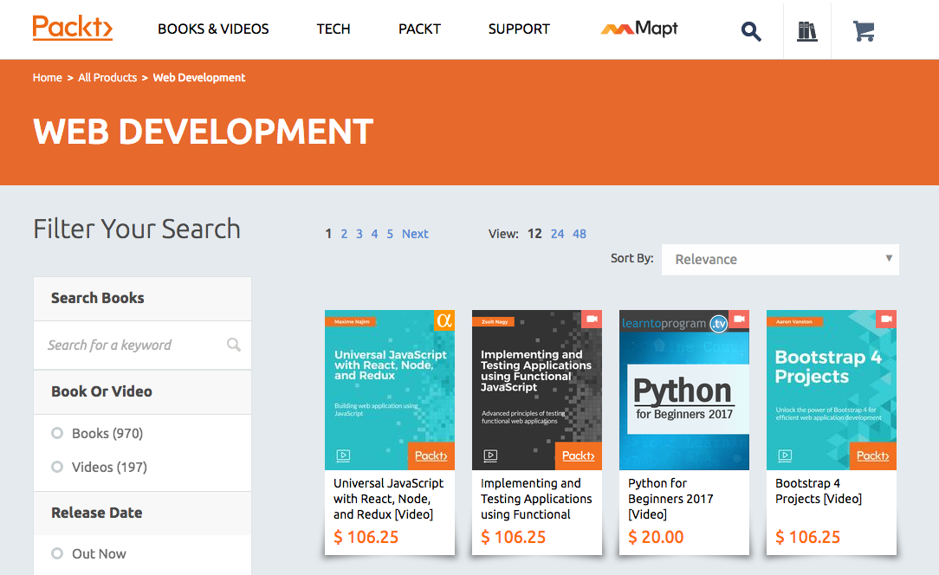Click the .tv badge on Python cover
Screen dimensions: 939x575
pyautogui.click(x=719, y=324)
